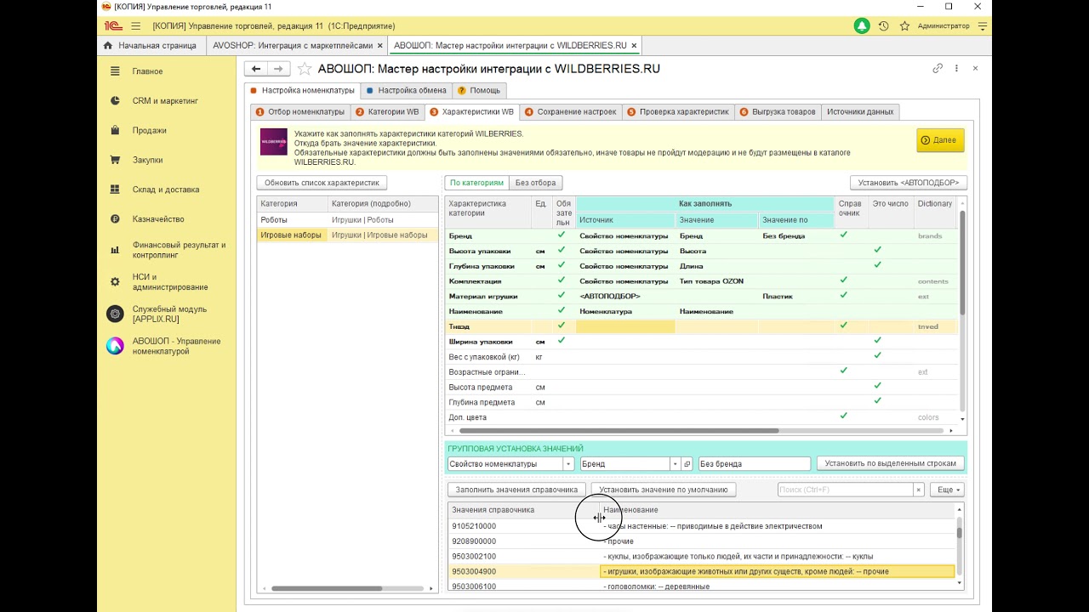1089x612 pixels.
Task: Clear the search field with x
Action: coord(918,490)
